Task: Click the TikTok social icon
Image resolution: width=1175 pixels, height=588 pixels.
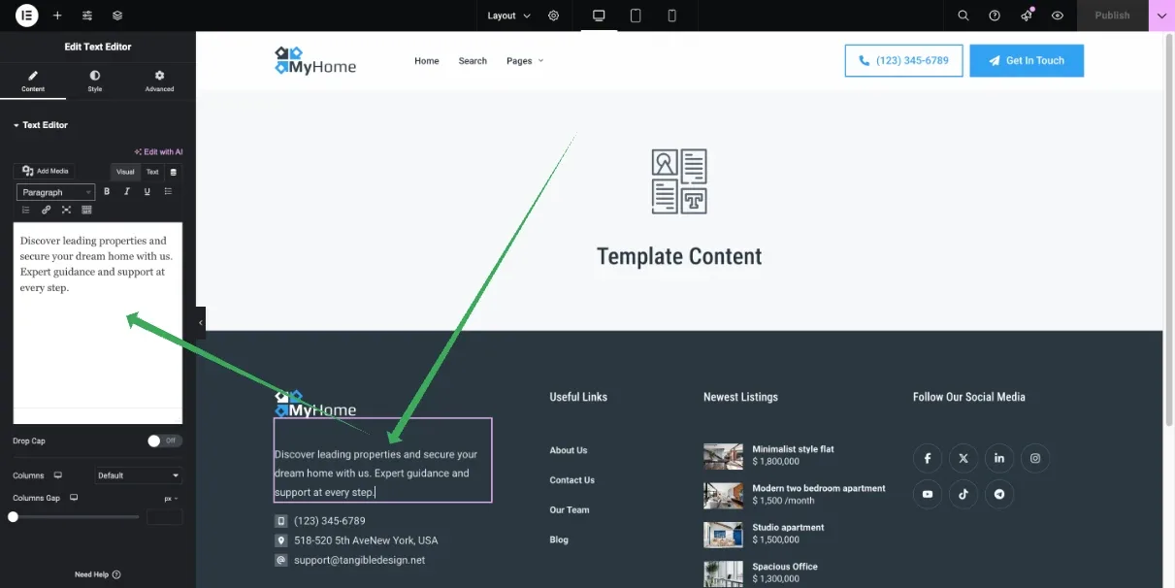Action: (963, 494)
